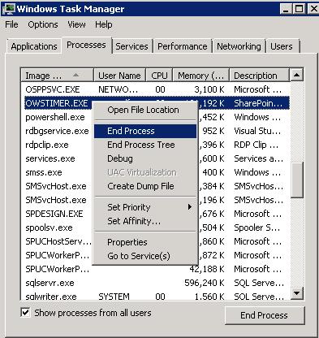
Task: Select the powershell.exe process
Action: [55, 117]
